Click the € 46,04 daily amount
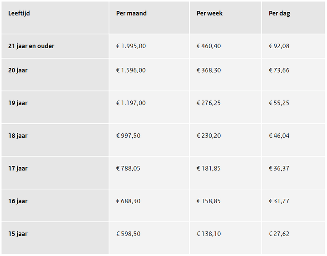Screen dimensions: 327x256 [x=279, y=136]
